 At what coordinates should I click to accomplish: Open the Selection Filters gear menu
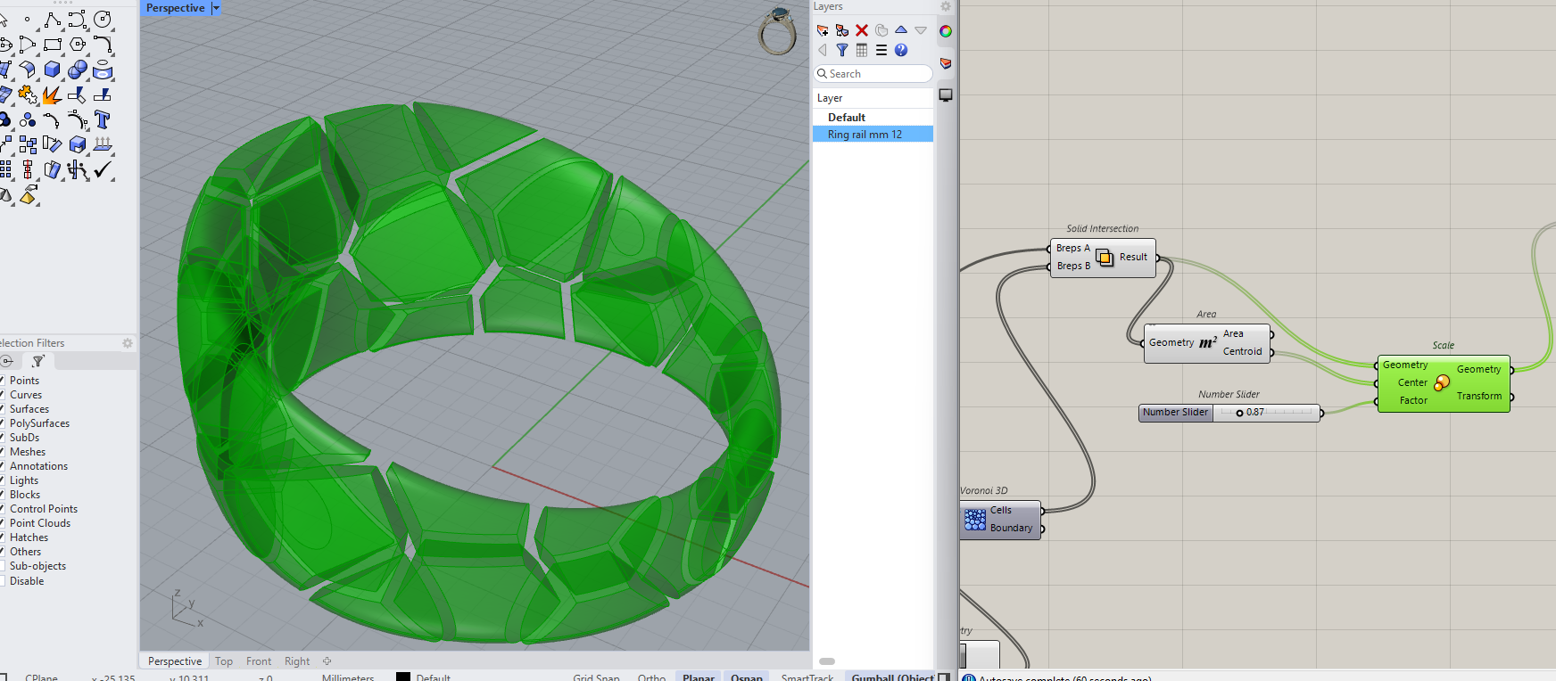[128, 343]
